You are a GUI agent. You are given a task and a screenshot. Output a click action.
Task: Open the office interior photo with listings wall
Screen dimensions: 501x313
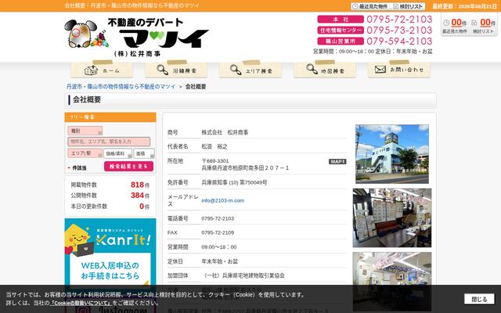(x=392, y=218)
